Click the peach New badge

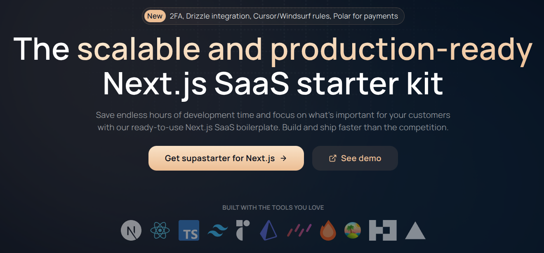click(x=155, y=16)
